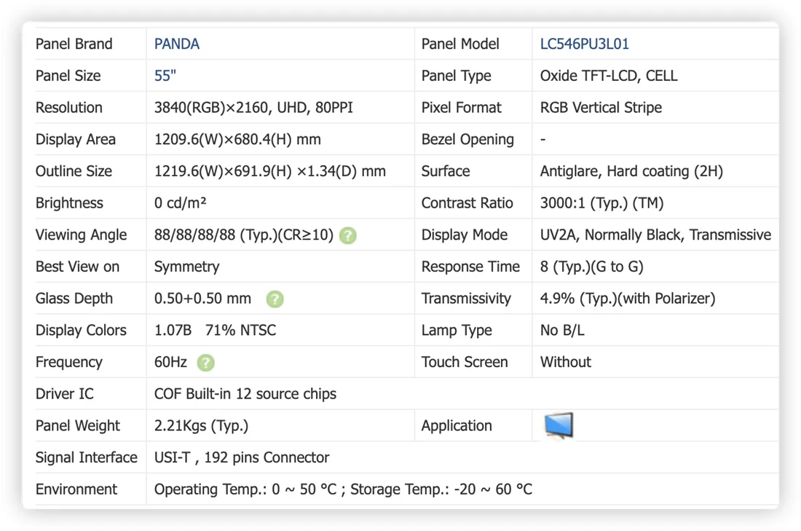Select the Transmissivity label
The height and width of the screenshot is (531, 801).
(466, 299)
